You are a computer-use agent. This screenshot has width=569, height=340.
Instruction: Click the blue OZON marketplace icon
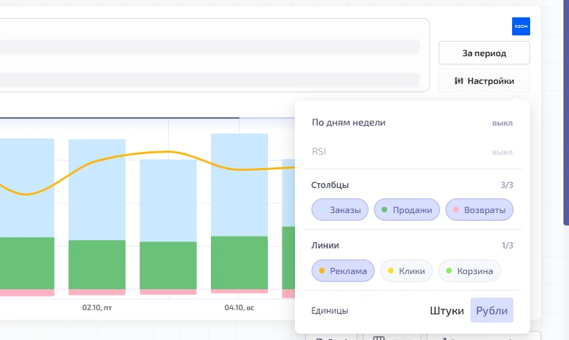point(520,26)
